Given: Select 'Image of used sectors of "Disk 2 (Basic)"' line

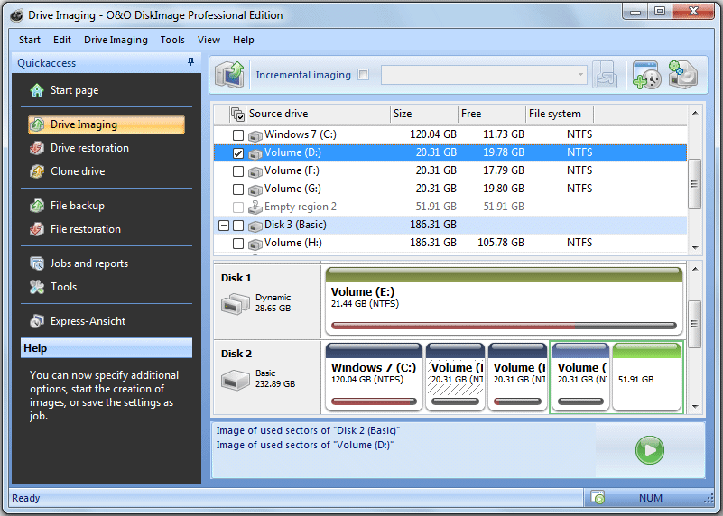Looking at the screenshot, I should pyautogui.click(x=308, y=431).
